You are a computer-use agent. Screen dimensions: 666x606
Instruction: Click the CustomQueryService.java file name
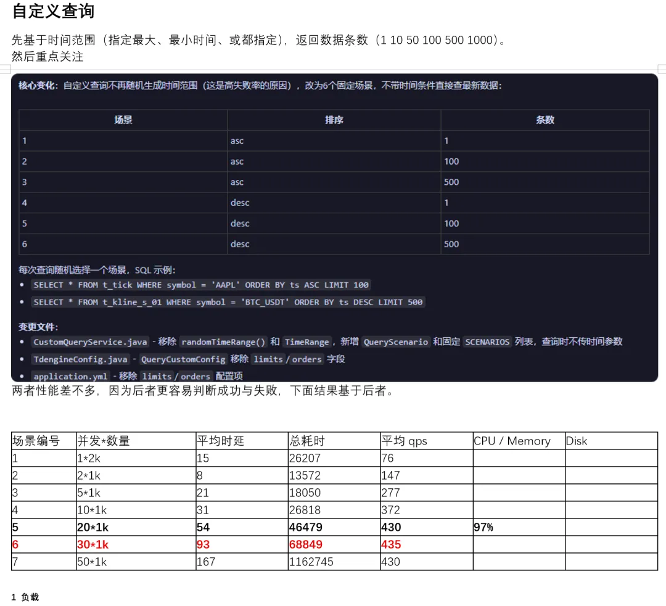click(90, 342)
